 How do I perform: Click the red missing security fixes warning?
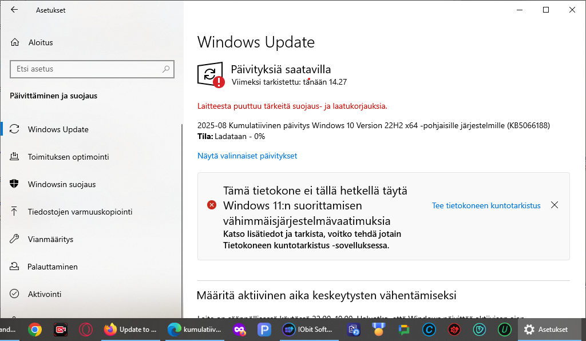pyautogui.click(x=292, y=106)
